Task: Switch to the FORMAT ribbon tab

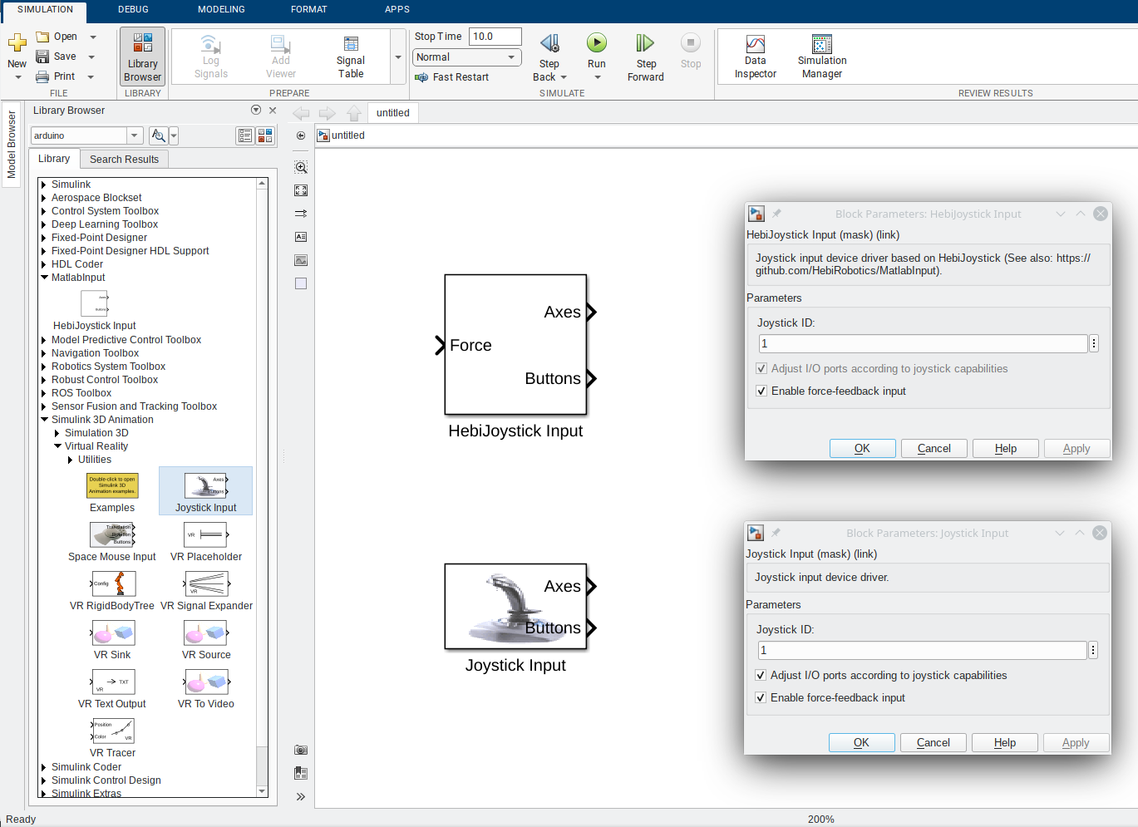Action: [308, 10]
